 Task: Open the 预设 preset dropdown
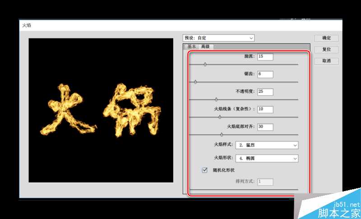pyautogui.click(x=218, y=38)
